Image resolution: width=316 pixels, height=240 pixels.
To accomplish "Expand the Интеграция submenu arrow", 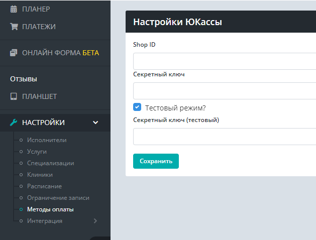I will point(95,221).
